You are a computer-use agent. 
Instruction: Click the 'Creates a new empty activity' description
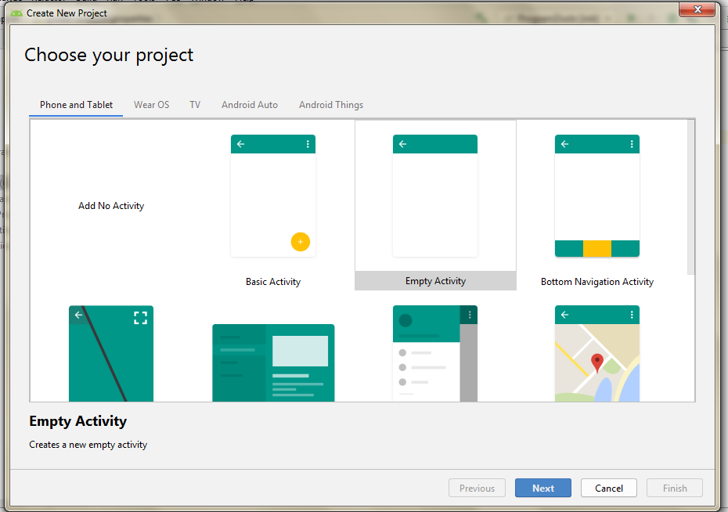tap(88, 445)
